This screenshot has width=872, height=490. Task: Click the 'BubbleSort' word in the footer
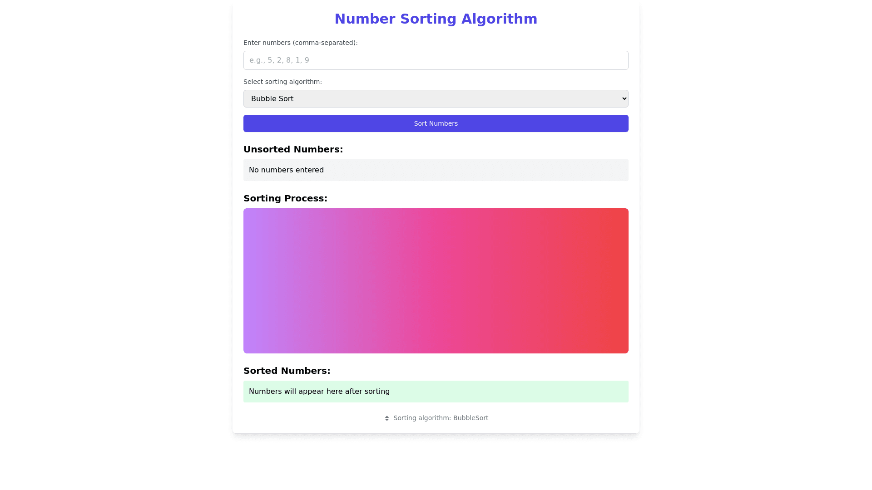(471, 418)
